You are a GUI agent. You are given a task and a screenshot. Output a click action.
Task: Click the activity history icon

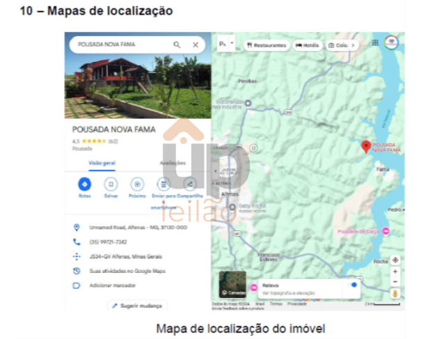pyautogui.click(x=77, y=271)
